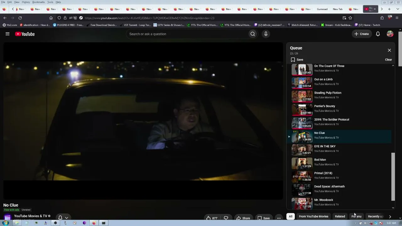Open the Windows Start button
This screenshot has width=402, height=226.
[x=5, y=223]
